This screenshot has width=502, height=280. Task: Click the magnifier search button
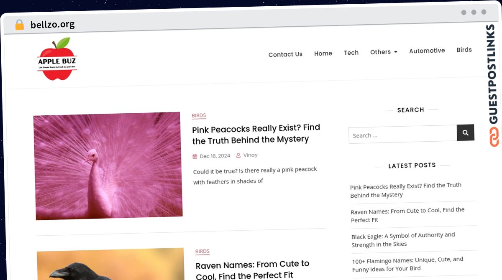pos(465,132)
